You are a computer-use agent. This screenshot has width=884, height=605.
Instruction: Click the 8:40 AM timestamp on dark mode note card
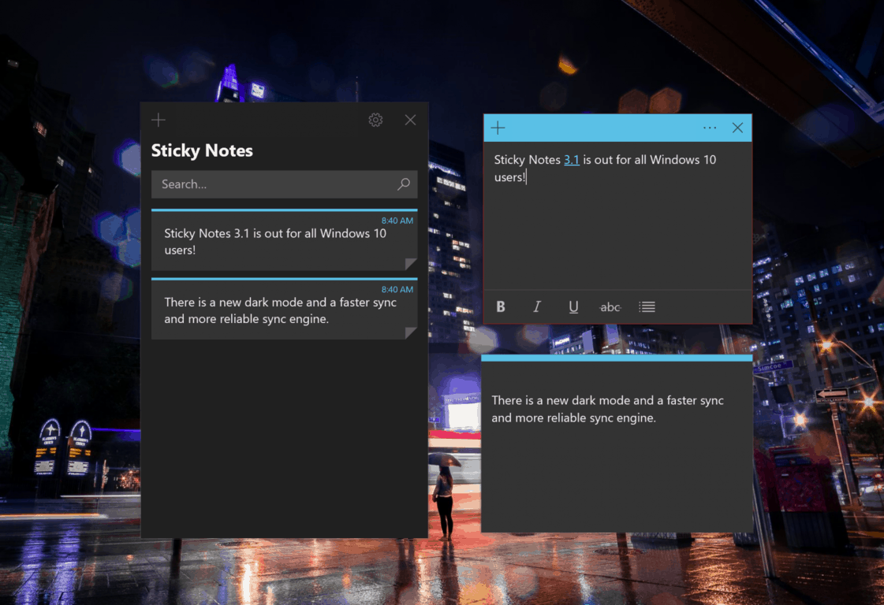[x=397, y=290]
